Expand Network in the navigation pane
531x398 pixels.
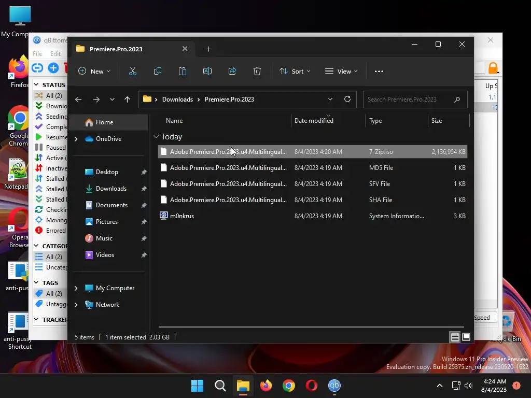76,305
